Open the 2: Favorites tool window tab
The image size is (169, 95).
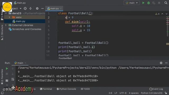click(2, 77)
